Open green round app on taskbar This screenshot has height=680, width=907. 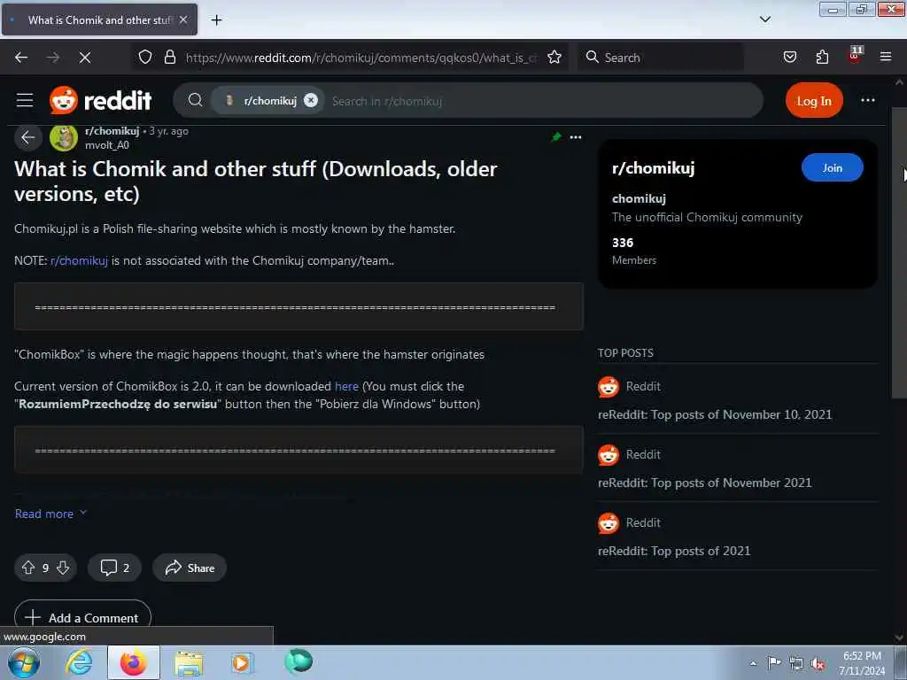click(x=298, y=661)
